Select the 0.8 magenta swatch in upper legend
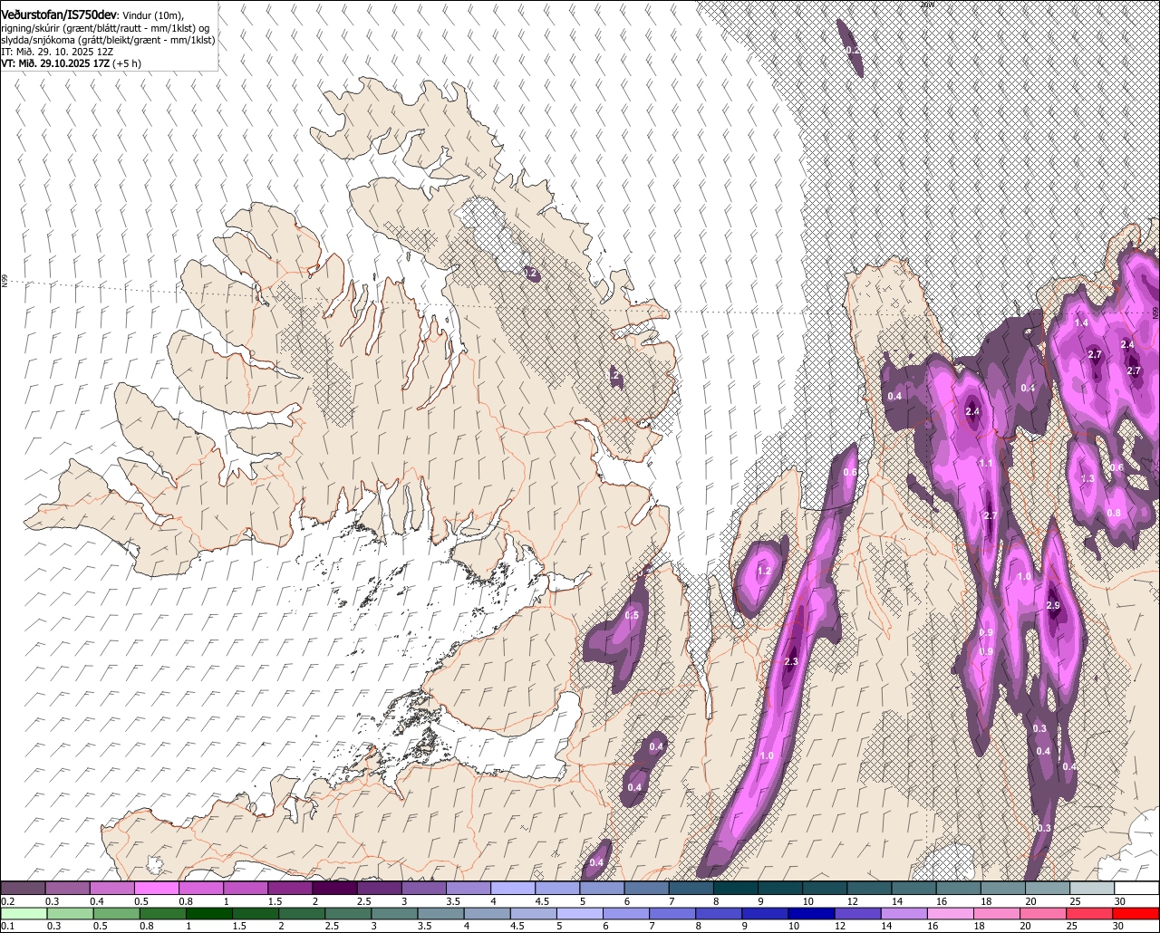Image resolution: width=1160 pixels, height=933 pixels. 200,889
